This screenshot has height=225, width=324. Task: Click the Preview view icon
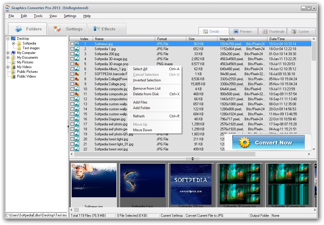click(236, 32)
